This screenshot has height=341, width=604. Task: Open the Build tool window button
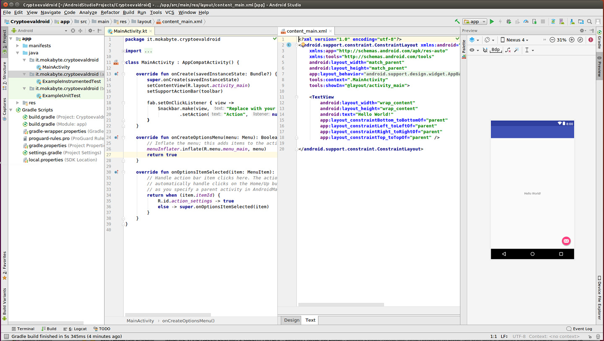pyautogui.click(x=49, y=329)
